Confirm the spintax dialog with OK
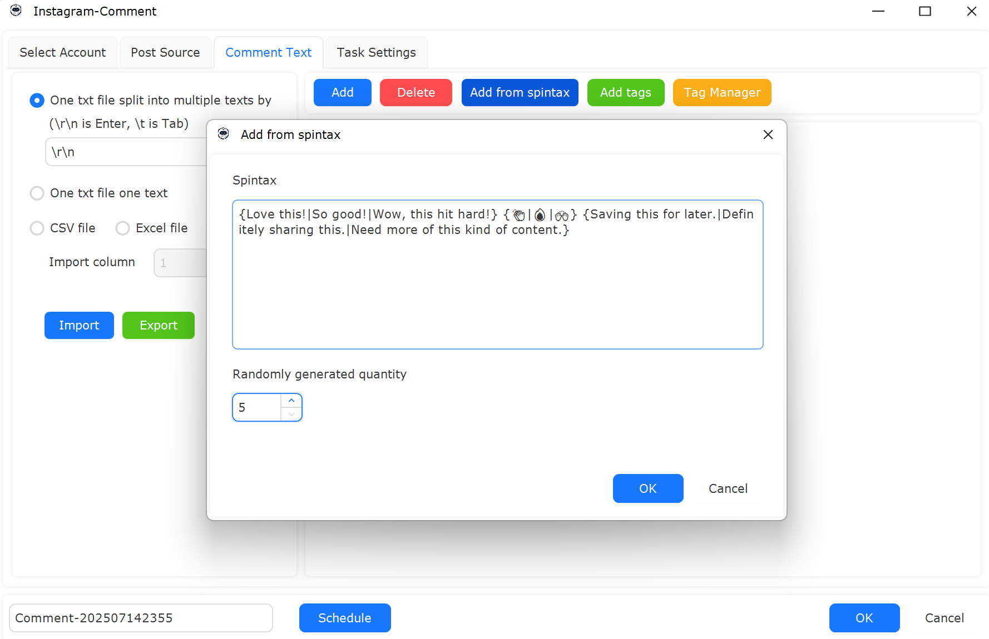The image size is (989, 639). (648, 488)
